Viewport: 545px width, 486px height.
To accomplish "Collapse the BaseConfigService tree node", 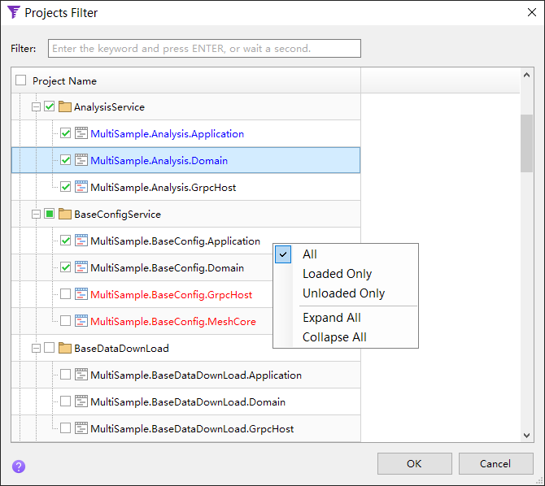I will pos(36,215).
